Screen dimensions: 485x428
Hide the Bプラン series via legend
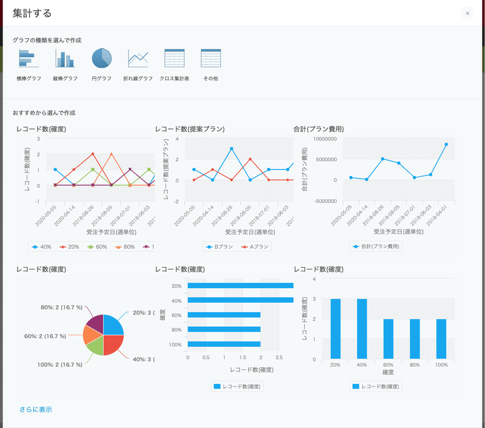219,247
